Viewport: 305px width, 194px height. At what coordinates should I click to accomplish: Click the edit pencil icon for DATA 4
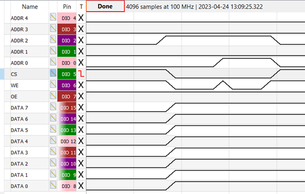tap(53, 140)
